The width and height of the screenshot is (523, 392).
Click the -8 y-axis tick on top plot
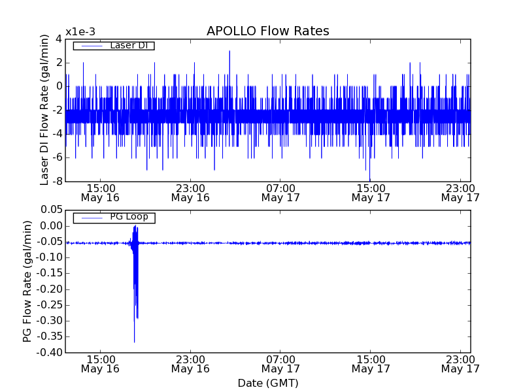tap(57, 181)
